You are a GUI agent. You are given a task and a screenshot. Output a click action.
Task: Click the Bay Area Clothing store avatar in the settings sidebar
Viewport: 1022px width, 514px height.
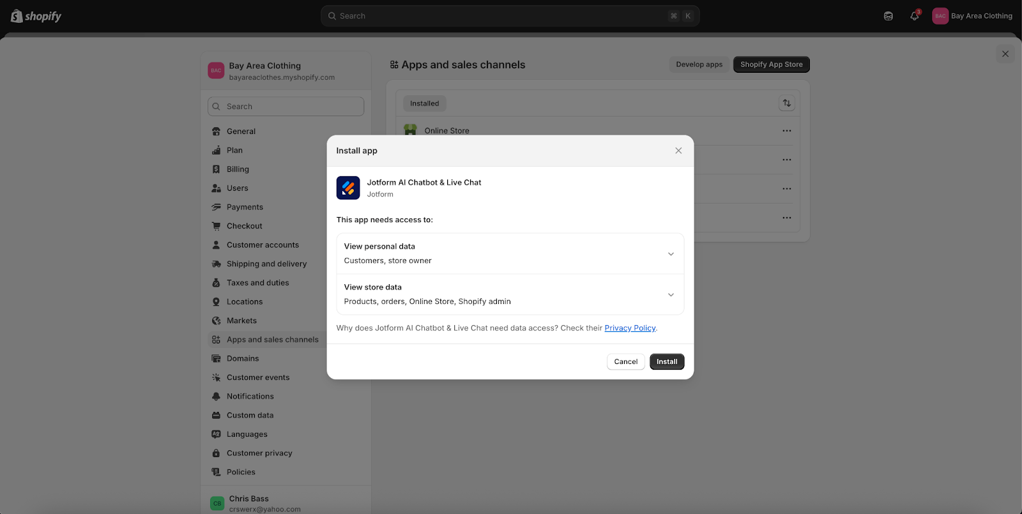tap(216, 71)
